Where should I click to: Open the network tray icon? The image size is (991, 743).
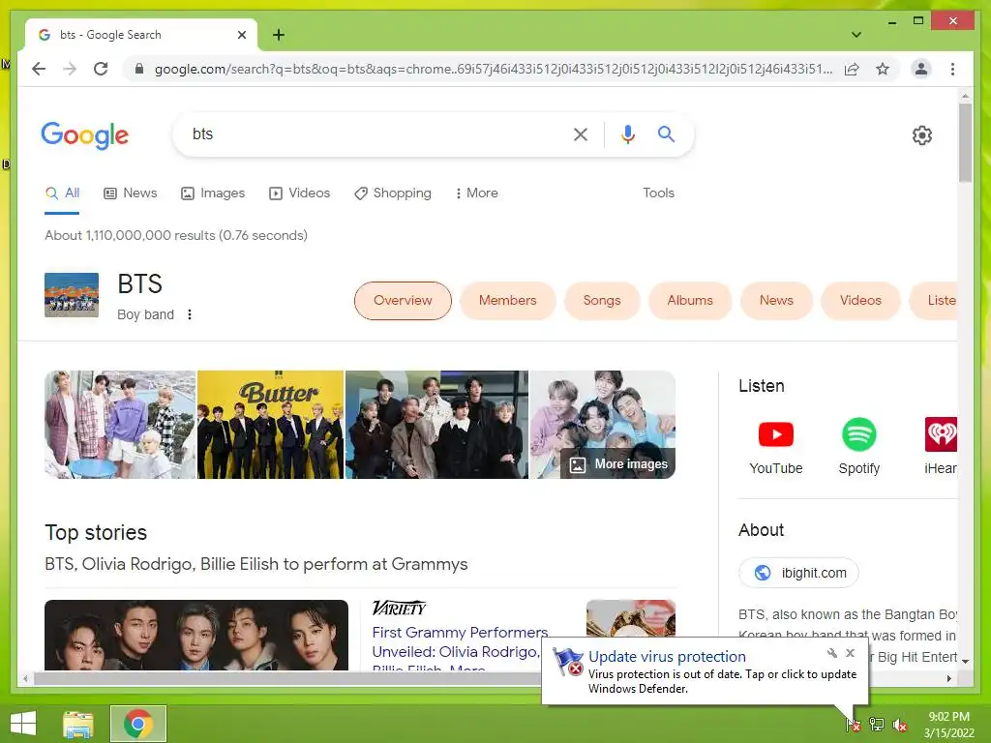point(877,725)
